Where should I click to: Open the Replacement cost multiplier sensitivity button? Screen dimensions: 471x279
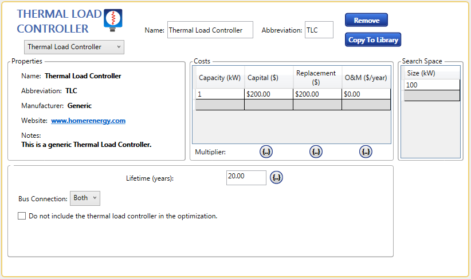click(316, 152)
